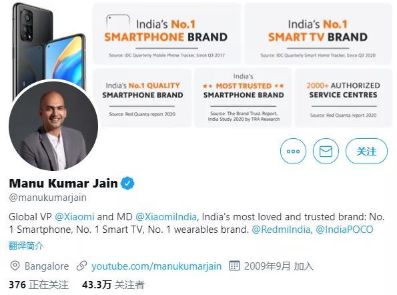The width and height of the screenshot is (397, 295).
Task: Click the Bangalore location text
Action: (47, 266)
